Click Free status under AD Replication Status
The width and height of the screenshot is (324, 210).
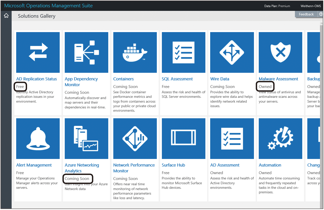[20, 86]
